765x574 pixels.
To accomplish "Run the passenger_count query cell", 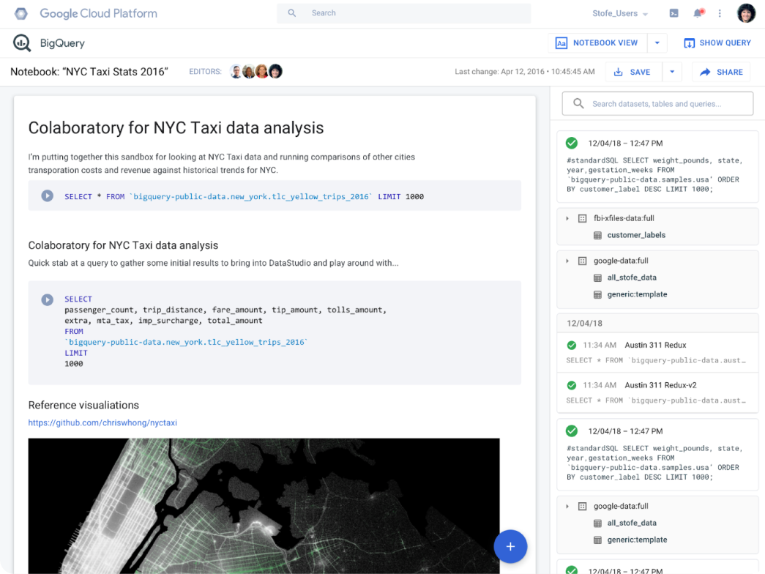I will (x=48, y=299).
